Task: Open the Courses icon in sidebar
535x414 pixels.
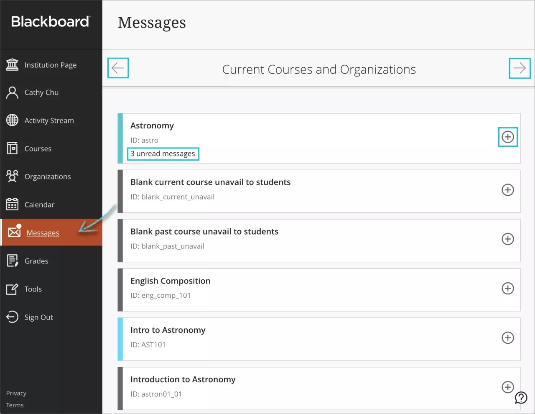Action: coord(13,148)
